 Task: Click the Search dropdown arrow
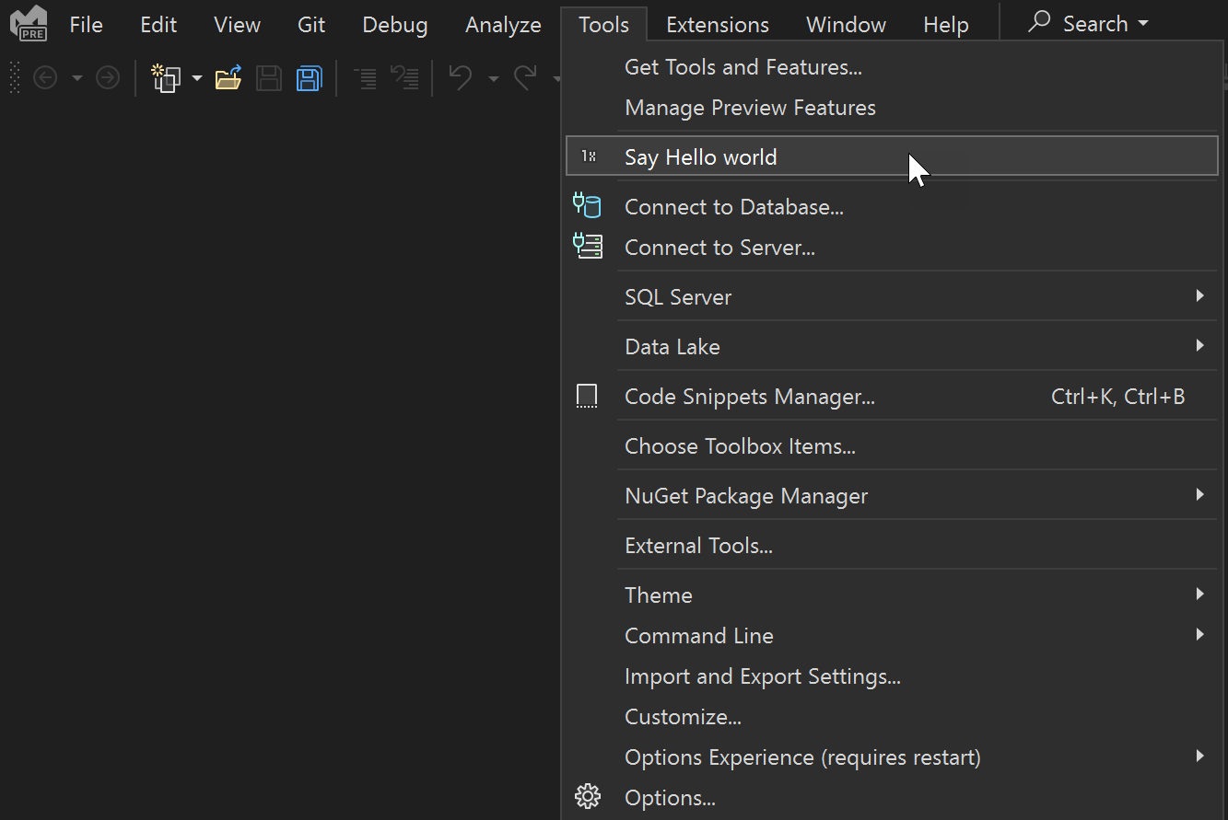tap(1142, 24)
